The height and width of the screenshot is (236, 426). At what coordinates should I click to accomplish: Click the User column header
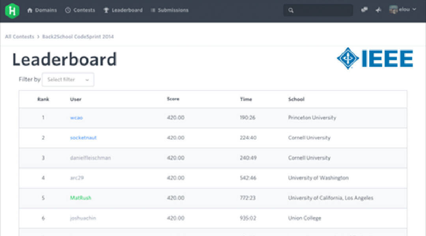point(75,99)
